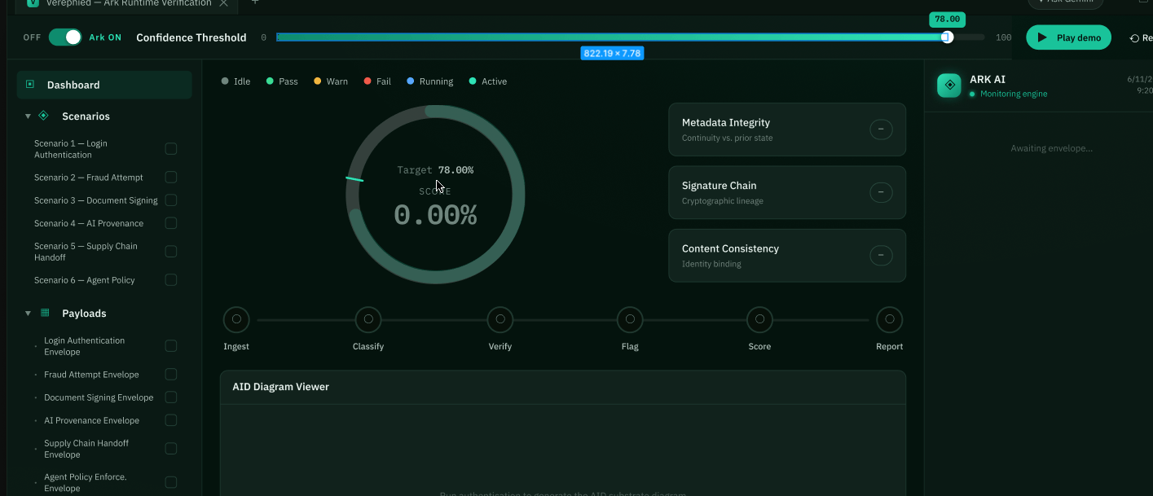Click the 0.00% score gauge
Screen dimensions: 1153x496
(x=435, y=195)
